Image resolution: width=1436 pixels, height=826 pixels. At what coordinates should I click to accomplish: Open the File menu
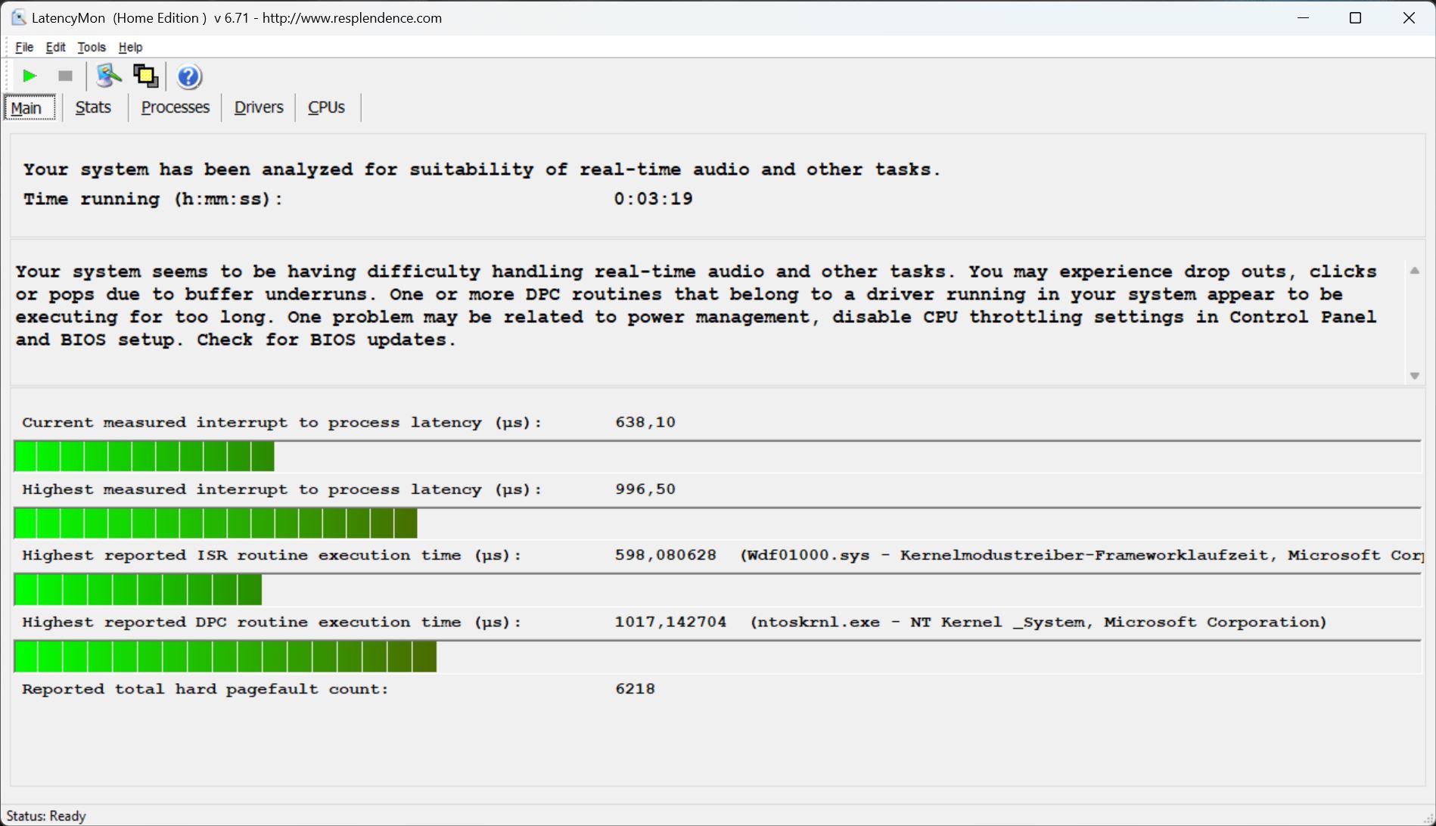pyautogui.click(x=24, y=47)
